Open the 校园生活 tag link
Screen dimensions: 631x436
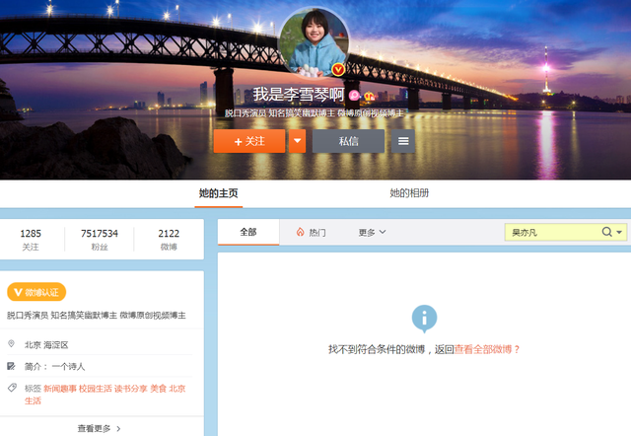[x=96, y=389]
